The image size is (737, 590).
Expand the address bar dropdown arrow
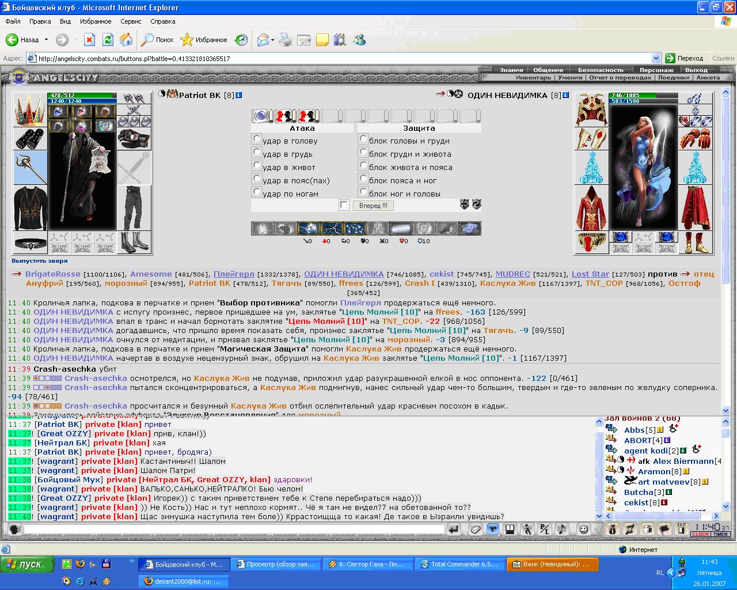pyautogui.click(x=656, y=58)
